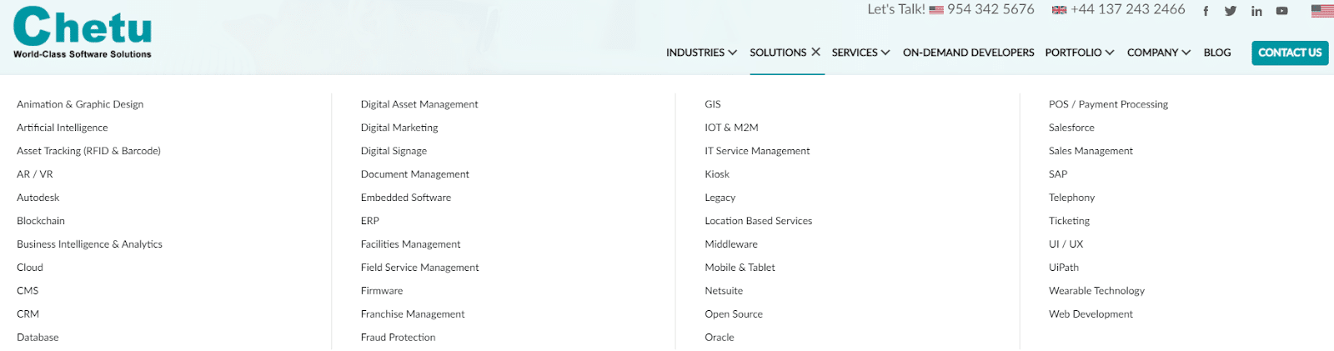1334x351 pixels.
Task: Select Web Development
Action: point(1091,314)
